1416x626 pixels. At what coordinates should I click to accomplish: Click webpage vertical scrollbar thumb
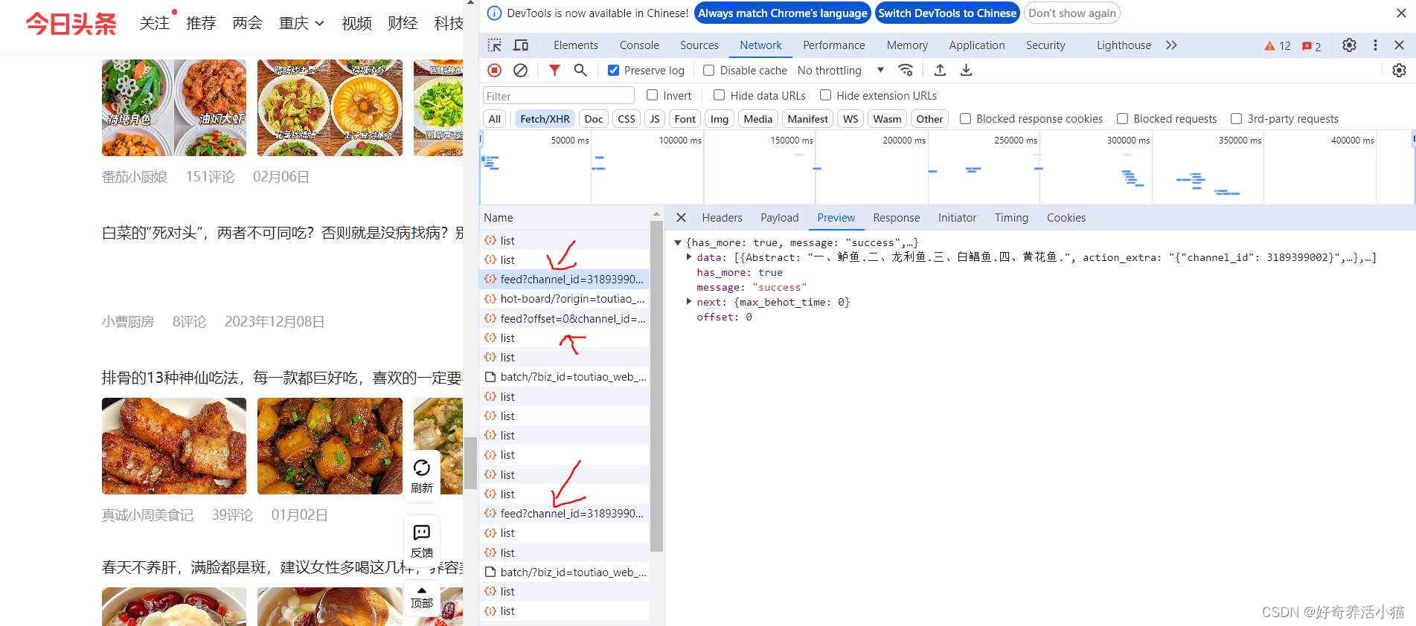(470, 462)
